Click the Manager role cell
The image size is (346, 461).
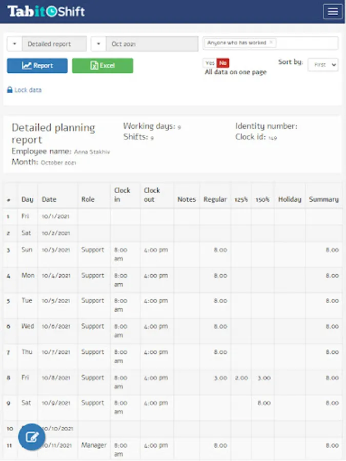[x=94, y=445]
